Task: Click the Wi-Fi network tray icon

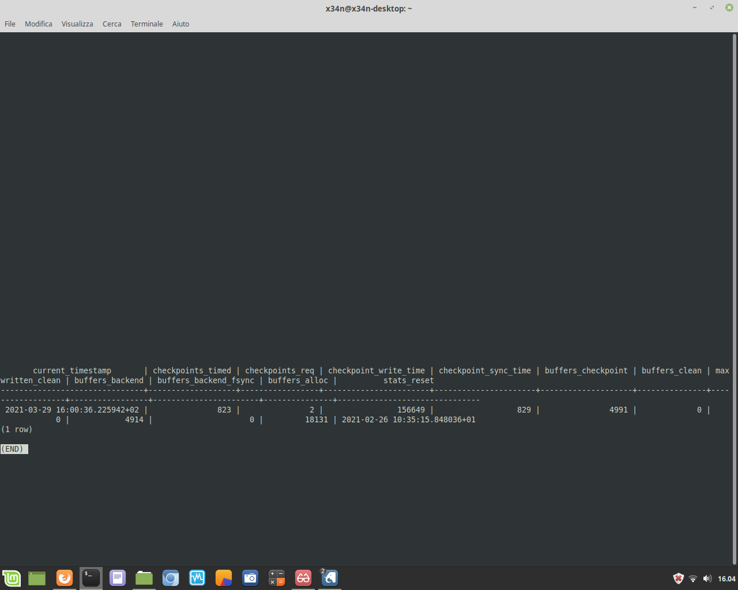Action: (x=693, y=578)
